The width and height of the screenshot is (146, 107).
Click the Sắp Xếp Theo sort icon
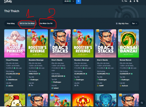[117, 23]
